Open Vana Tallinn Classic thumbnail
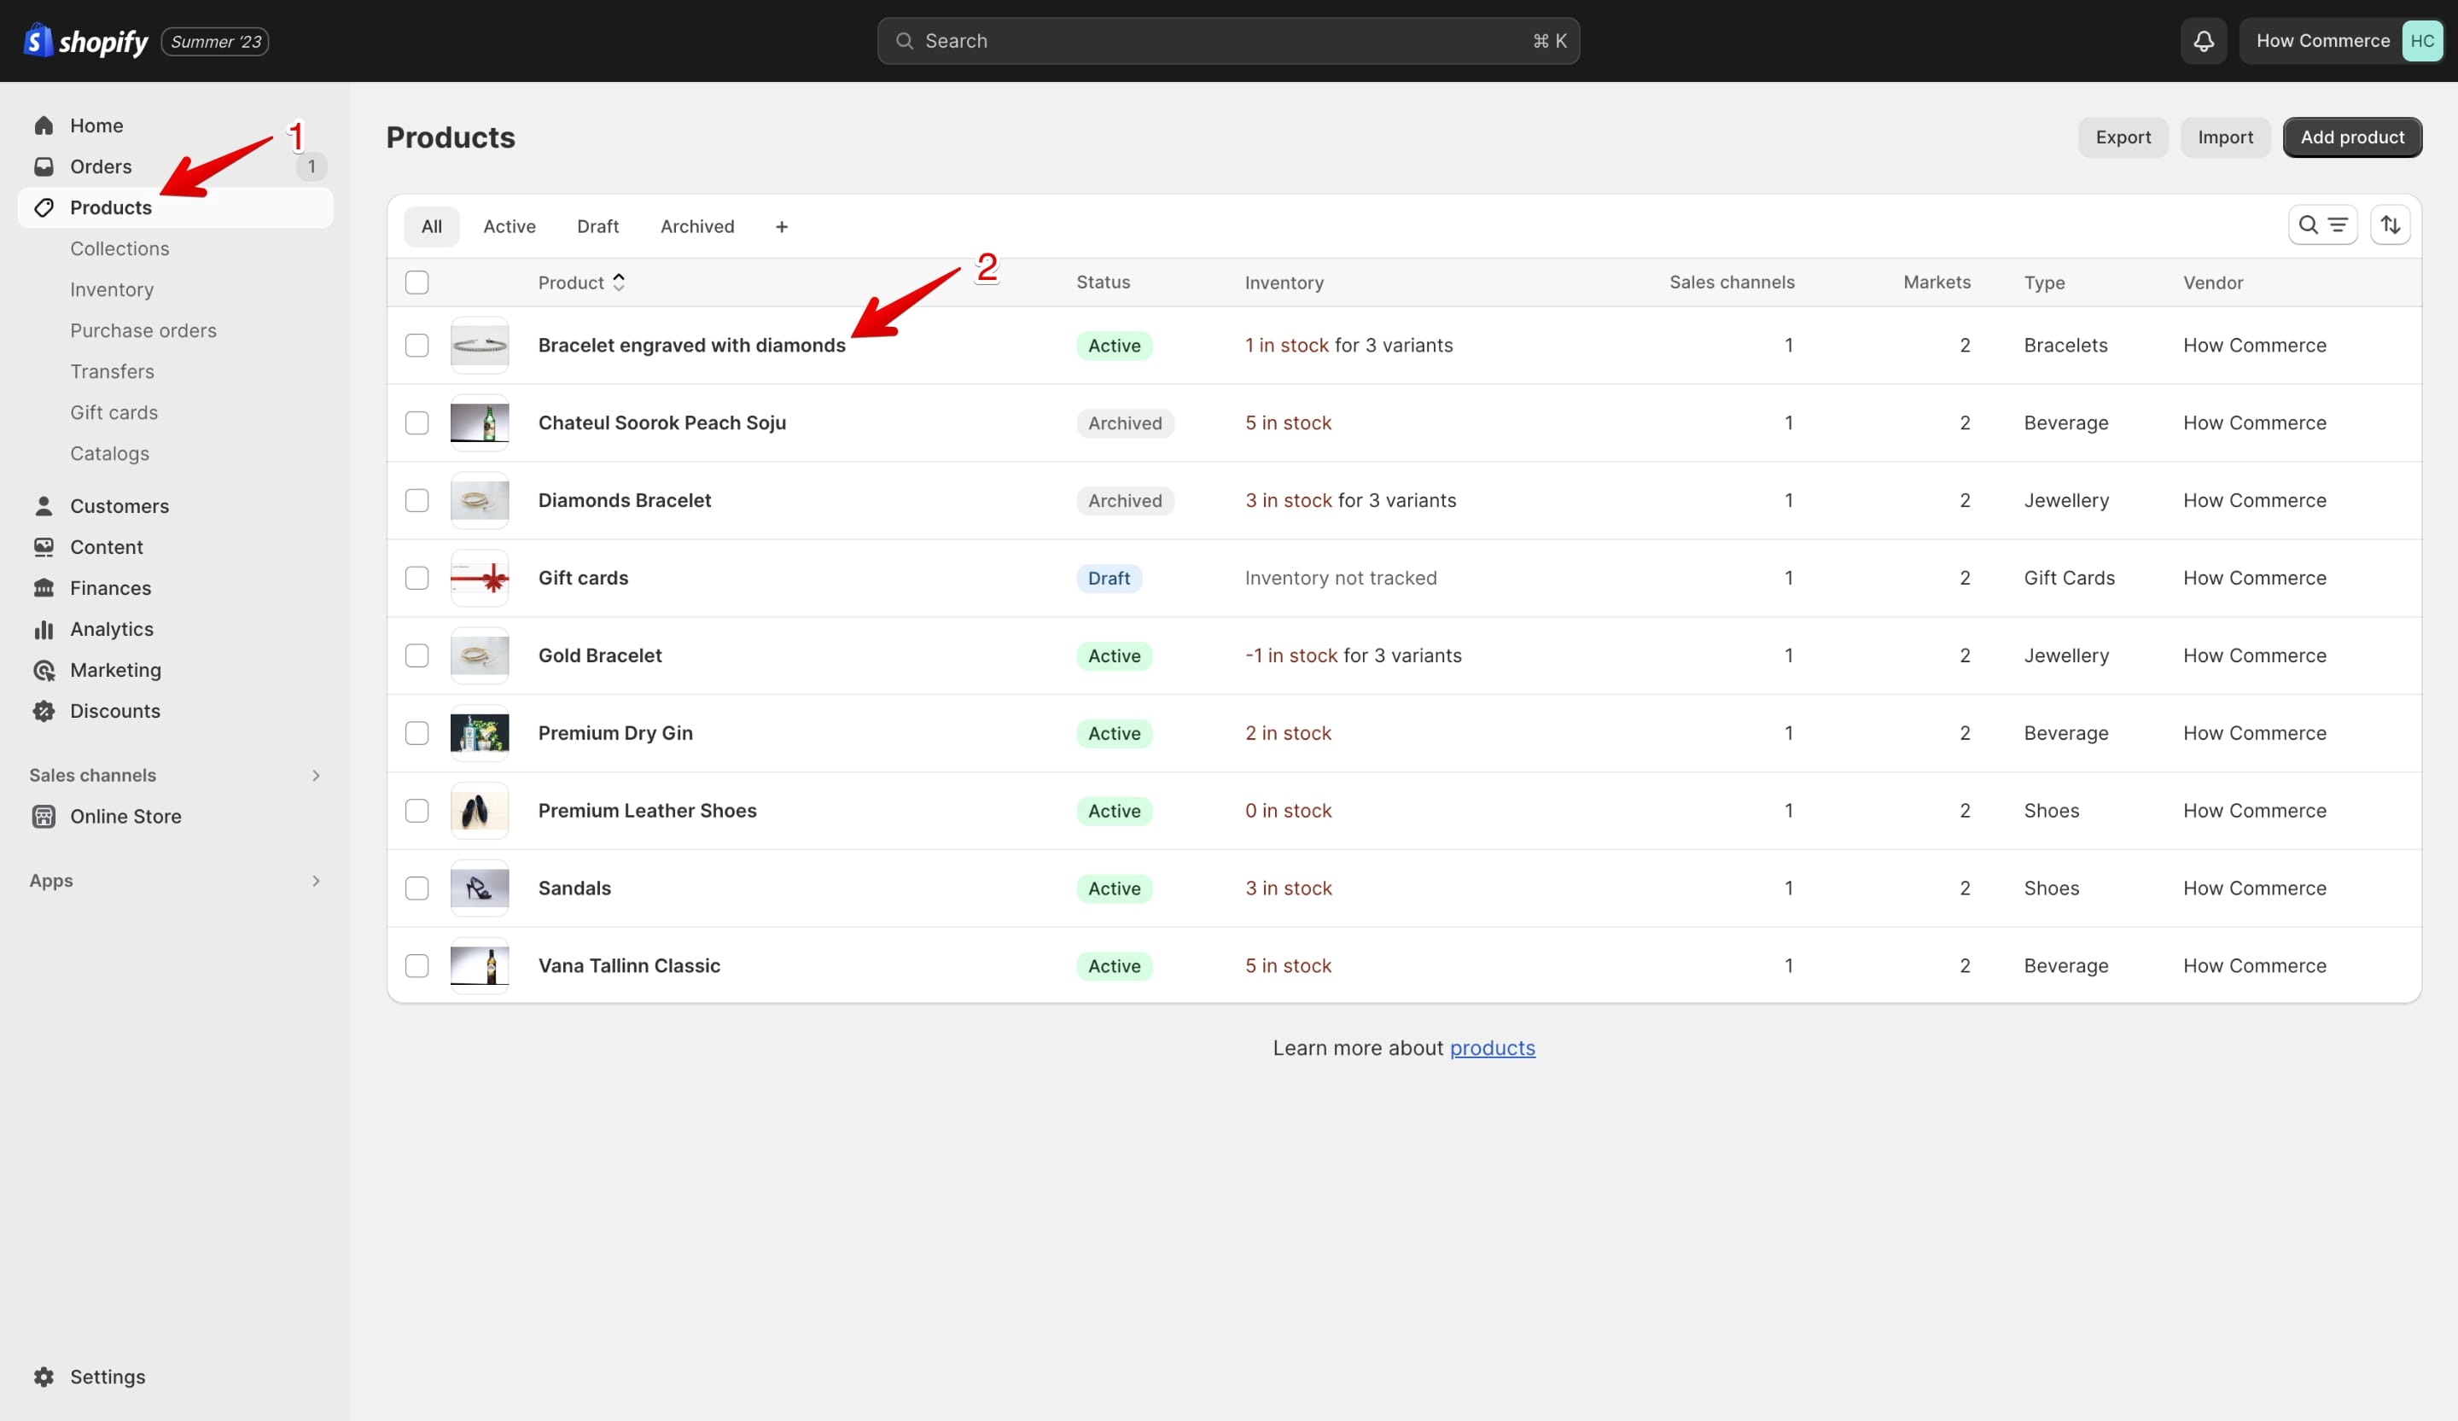Viewport: 2458px width, 1421px height. (480, 965)
